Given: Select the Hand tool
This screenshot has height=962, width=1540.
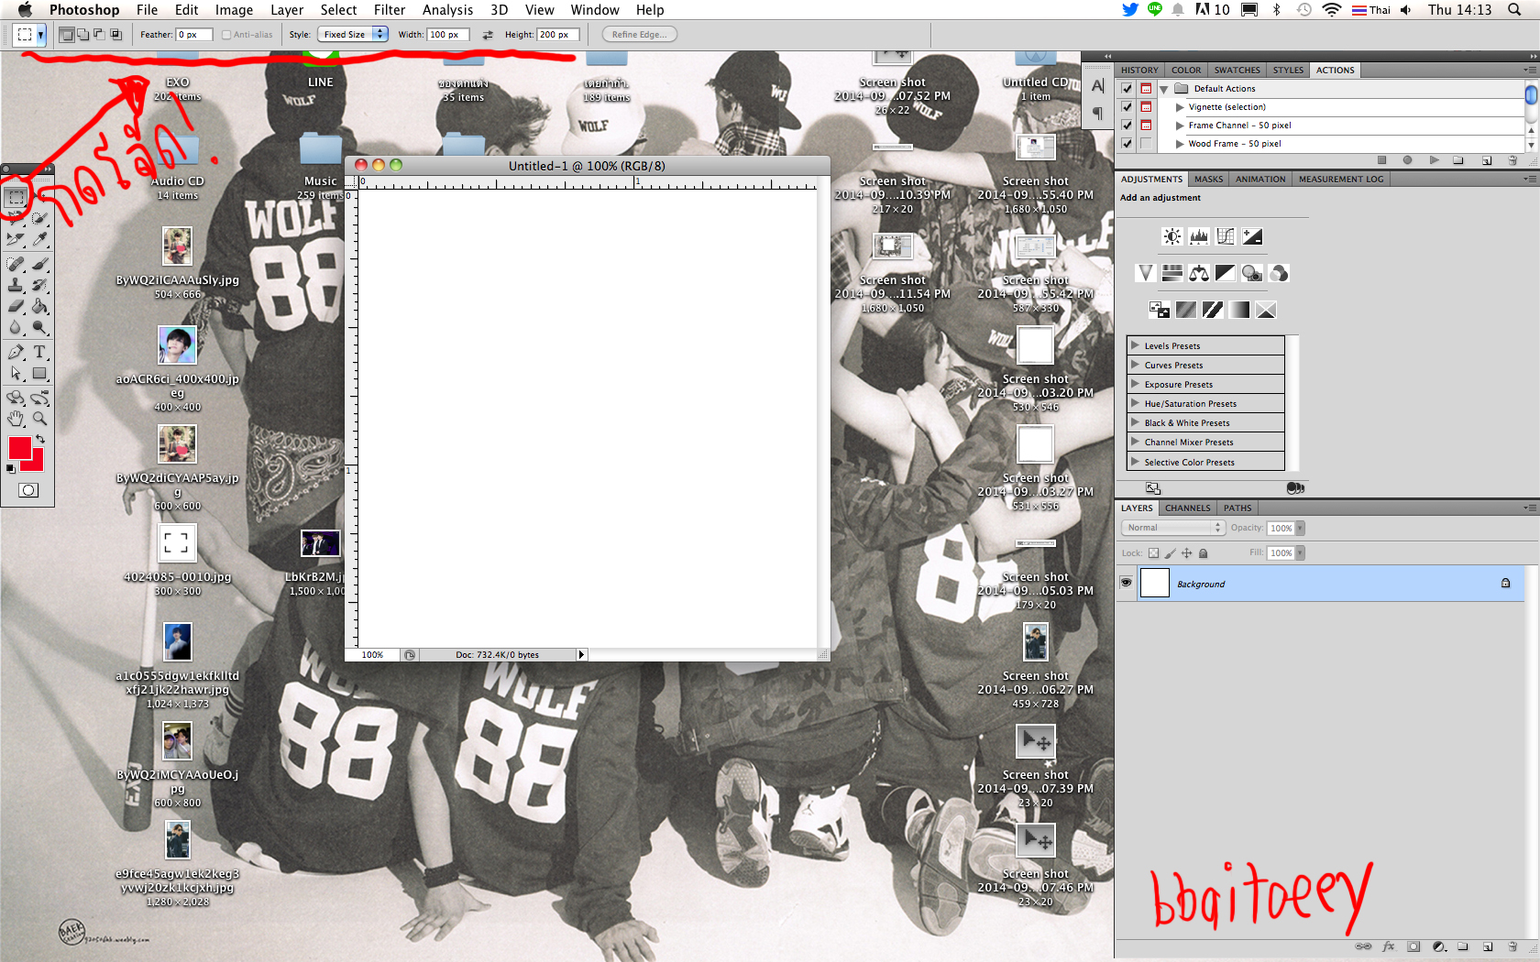Looking at the screenshot, I should 16,419.
